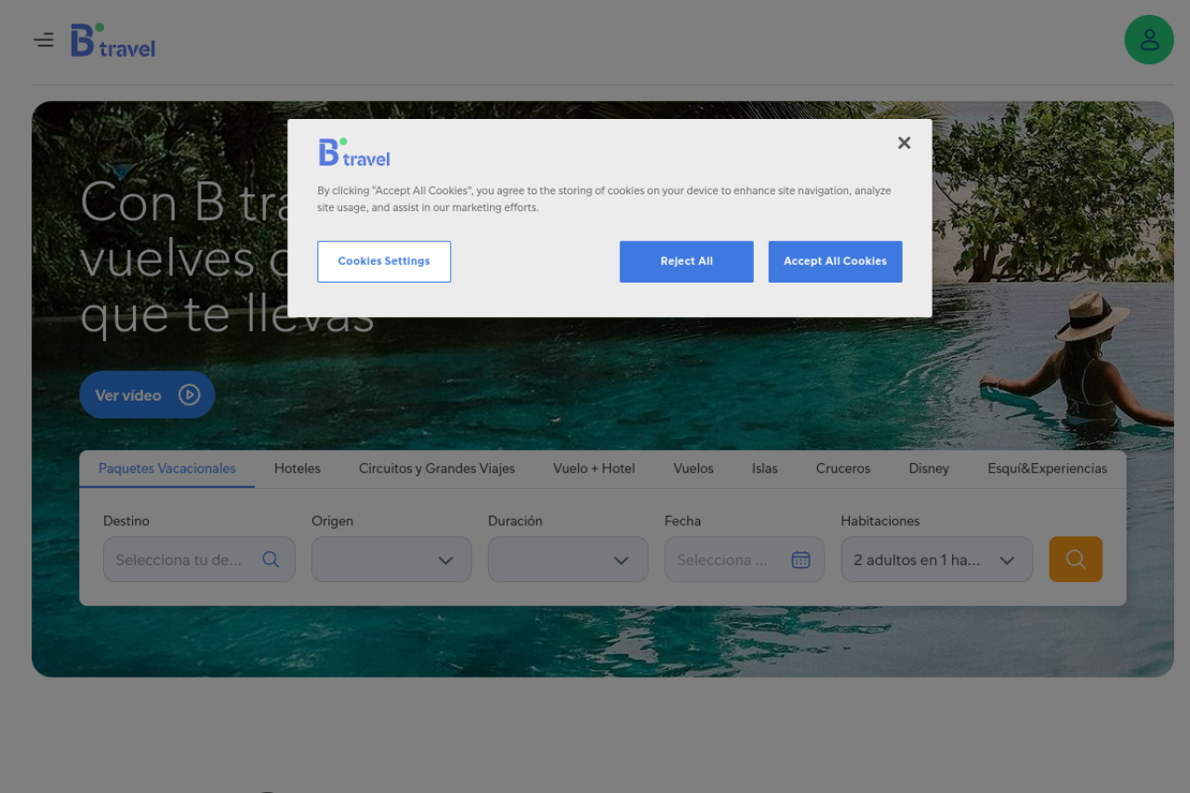Click the orange search button

click(1076, 560)
